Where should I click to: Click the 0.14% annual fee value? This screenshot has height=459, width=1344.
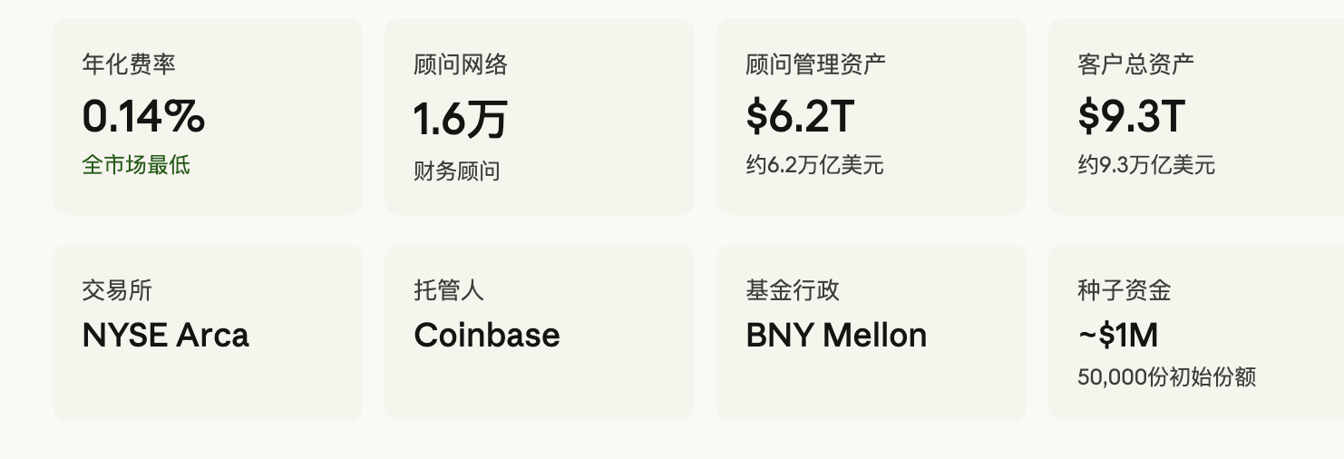(143, 116)
